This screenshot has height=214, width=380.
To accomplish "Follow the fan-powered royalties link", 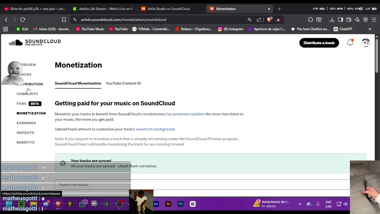I will (x=185, y=114).
